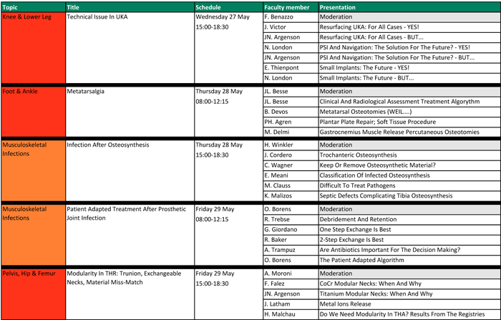The height and width of the screenshot is (320, 501).
Task: Select Resurfacing UKA: For All Cases - YES!
Action: (369, 27)
